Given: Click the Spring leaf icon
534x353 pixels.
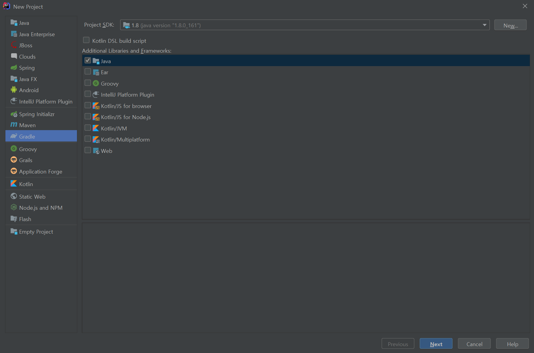Looking at the screenshot, I should click(x=14, y=68).
